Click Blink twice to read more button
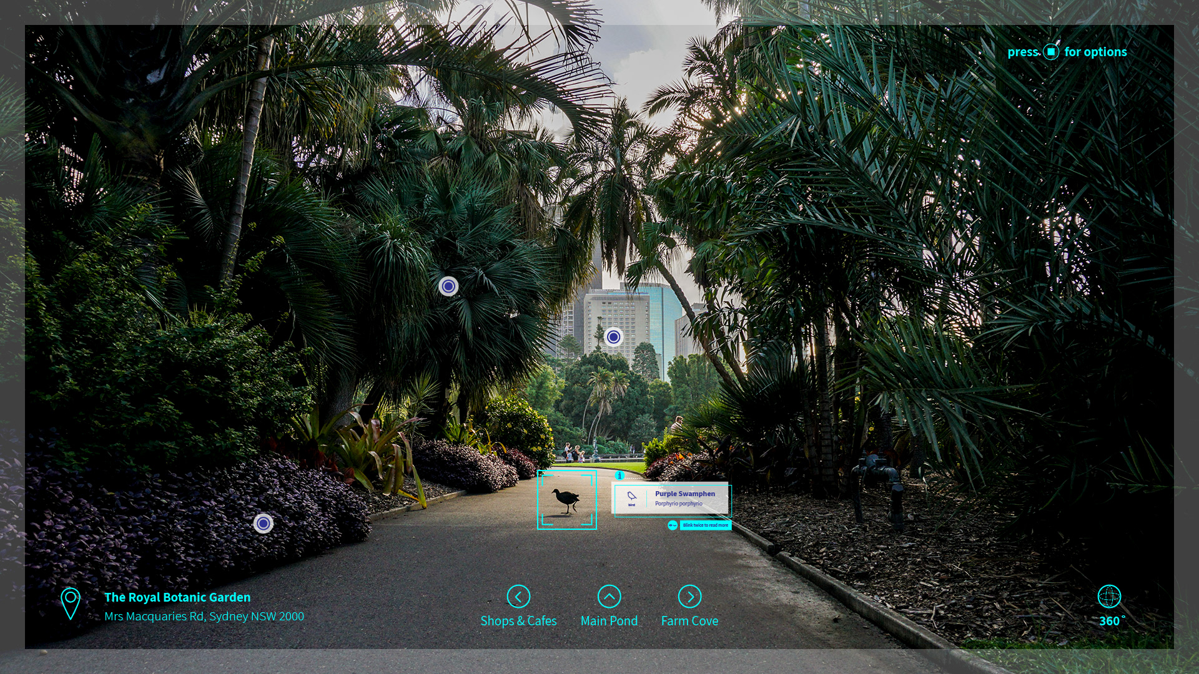The height and width of the screenshot is (674, 1199). click(706, 525)
